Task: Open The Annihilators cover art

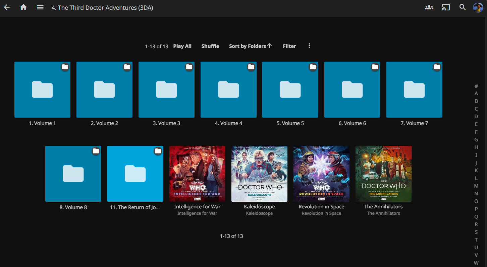Action: (383, 174)
